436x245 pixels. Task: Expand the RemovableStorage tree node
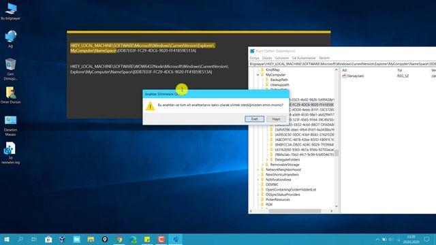click(x=262, y=165)
